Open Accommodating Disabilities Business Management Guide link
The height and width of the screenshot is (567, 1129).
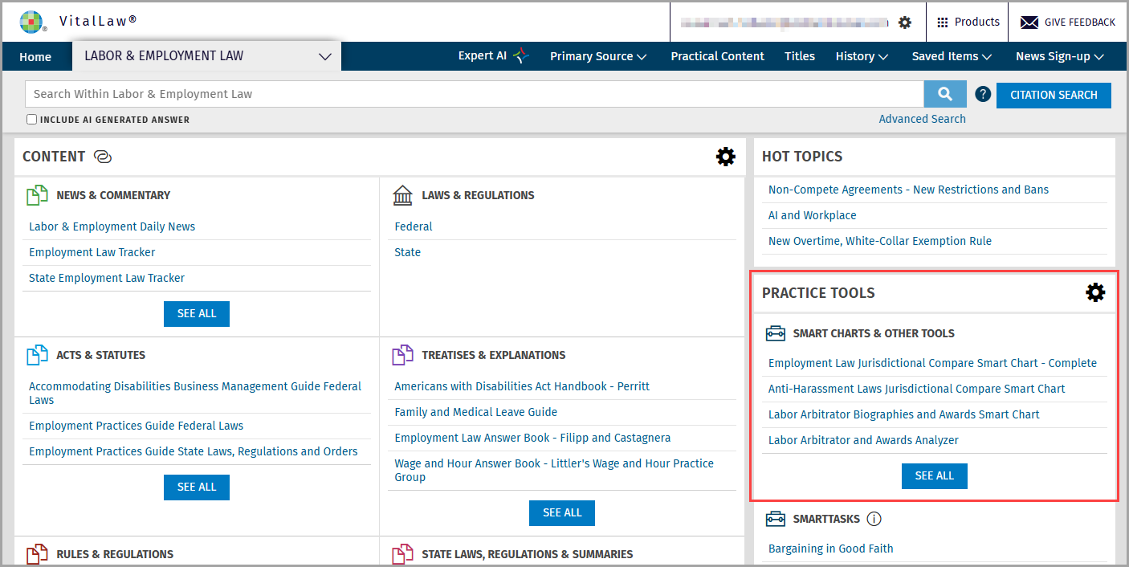(195, 393)
